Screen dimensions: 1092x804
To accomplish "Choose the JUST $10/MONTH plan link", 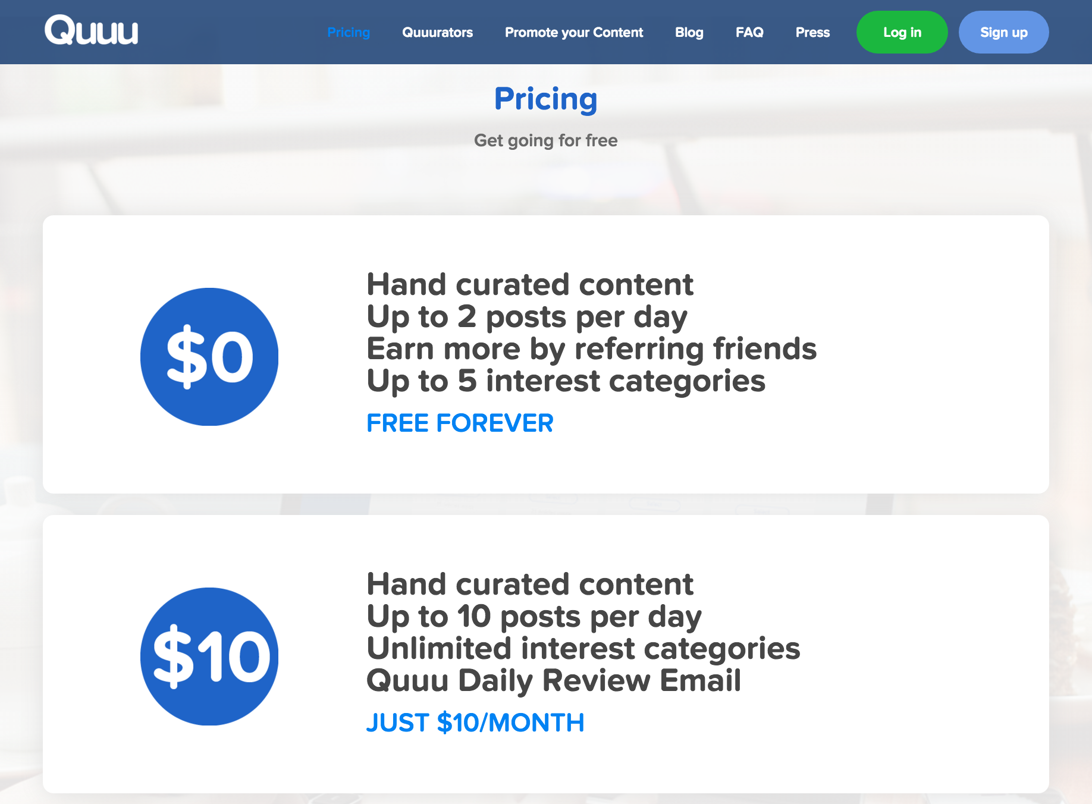I will pos(475,723).
